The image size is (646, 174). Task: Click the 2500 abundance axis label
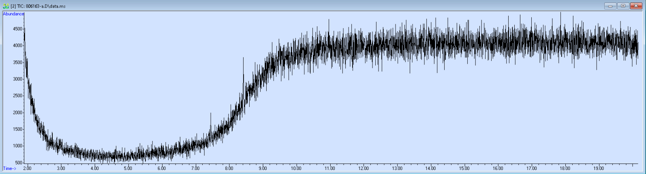pos(17,96)
